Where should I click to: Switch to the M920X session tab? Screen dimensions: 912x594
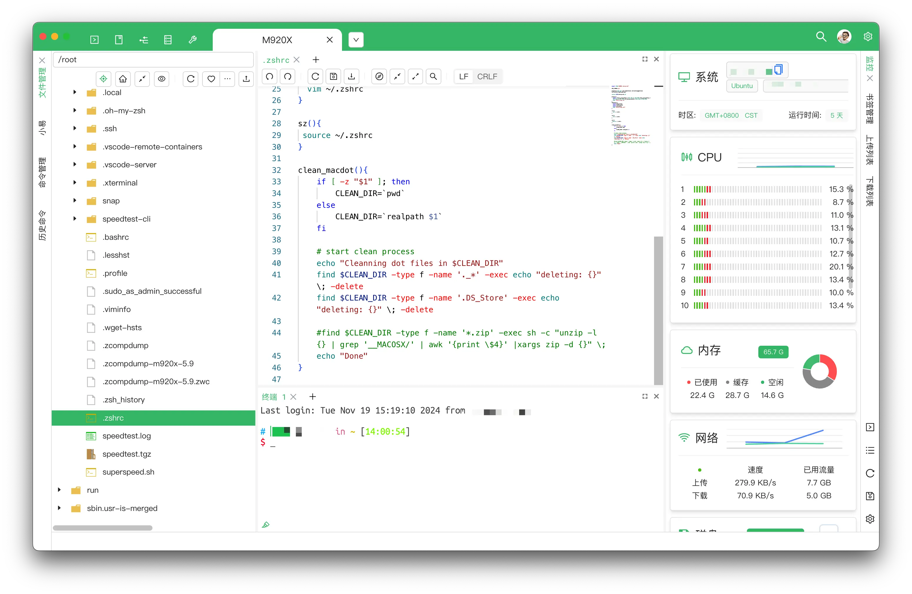click(277, 40)
